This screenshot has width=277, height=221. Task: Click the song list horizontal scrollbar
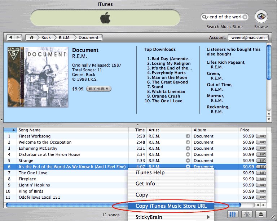point(123,205)
